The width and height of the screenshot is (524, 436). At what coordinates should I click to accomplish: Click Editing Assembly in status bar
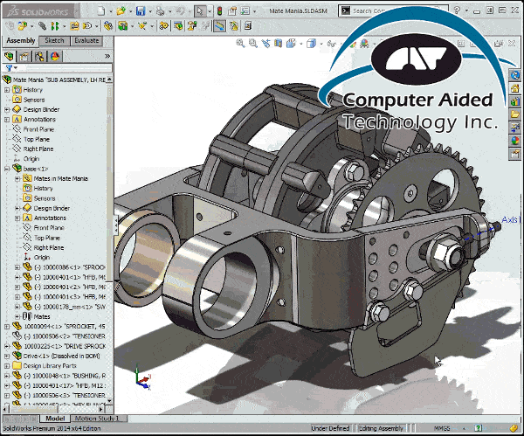click(381, 428)
